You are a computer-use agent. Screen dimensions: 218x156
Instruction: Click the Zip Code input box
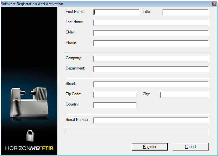115,95
